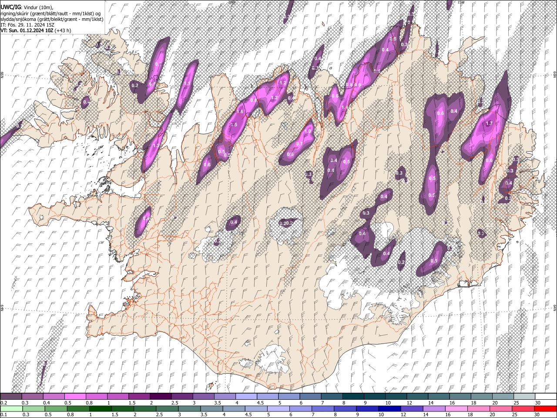Select the '30' label under the lower scale
This screenshot has width=557, height=418.
[538, 415]
